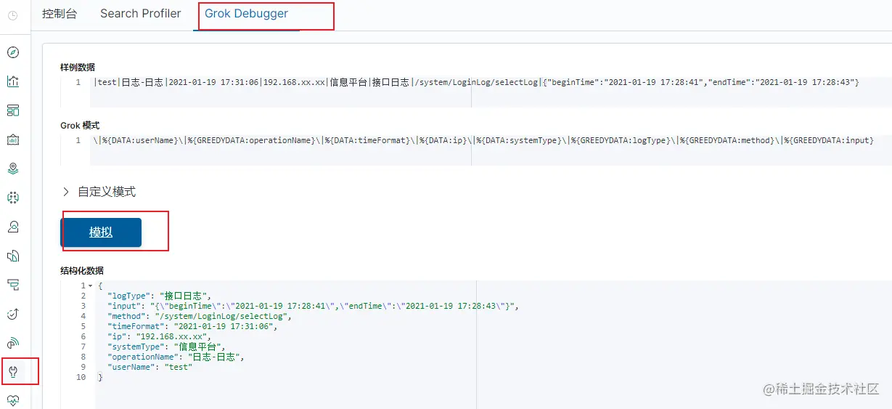
Task: Click the "operationName": "日志-日志" line
Action: 176,357
